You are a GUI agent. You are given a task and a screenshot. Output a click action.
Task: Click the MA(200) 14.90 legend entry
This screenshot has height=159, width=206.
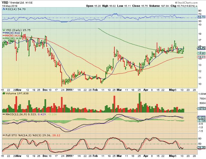(x=12, y=38)
